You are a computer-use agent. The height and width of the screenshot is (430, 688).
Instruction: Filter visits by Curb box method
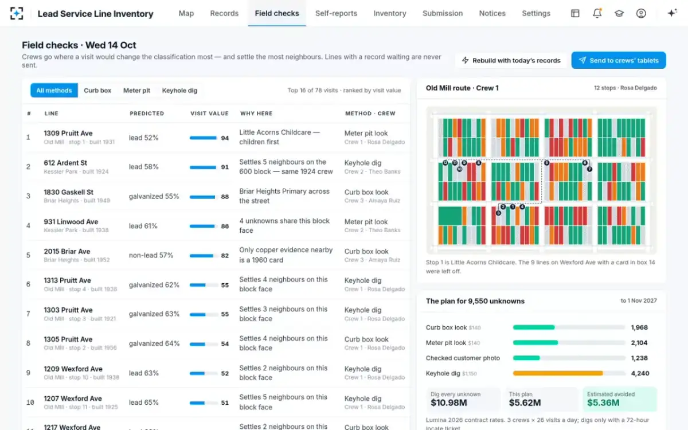(x=97, y=91)
